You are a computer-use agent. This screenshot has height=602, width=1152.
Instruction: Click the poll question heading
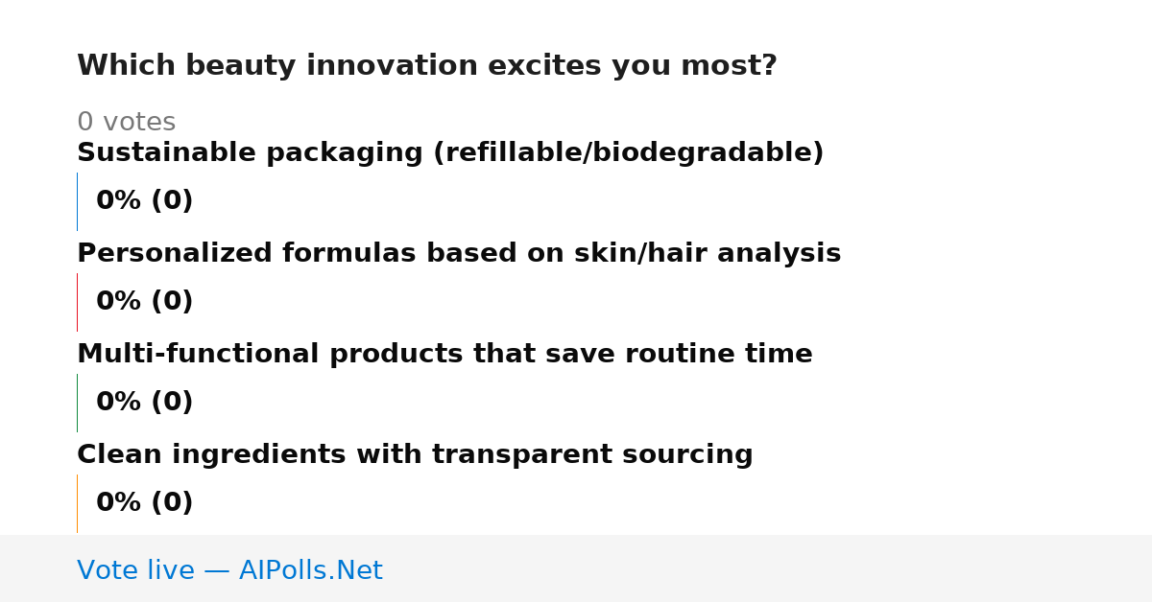click(x=427, y=66)
